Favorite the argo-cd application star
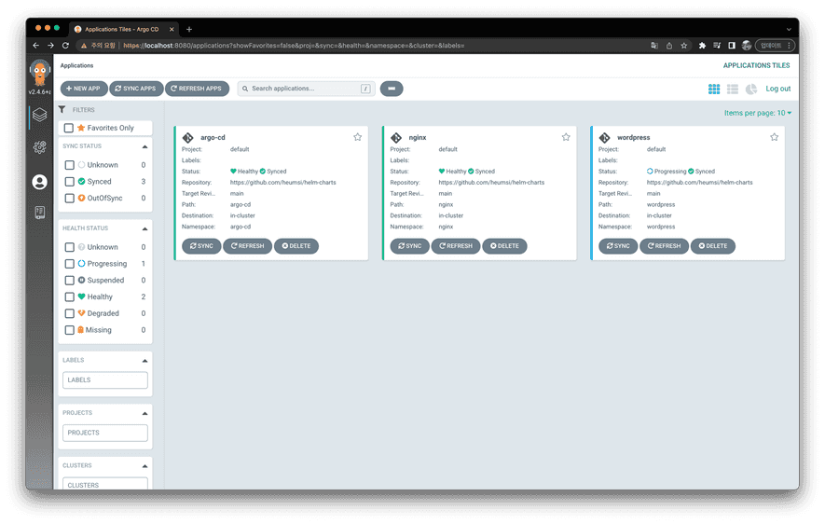This screenshot has width=825, height=524. 358,137
